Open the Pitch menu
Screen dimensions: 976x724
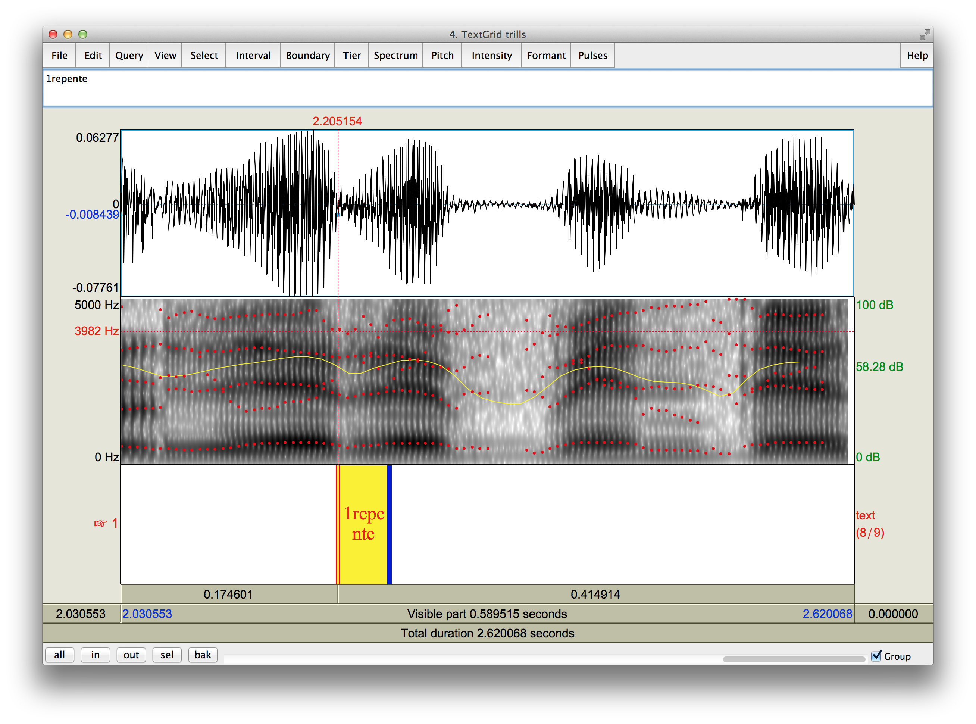point(442,56)
